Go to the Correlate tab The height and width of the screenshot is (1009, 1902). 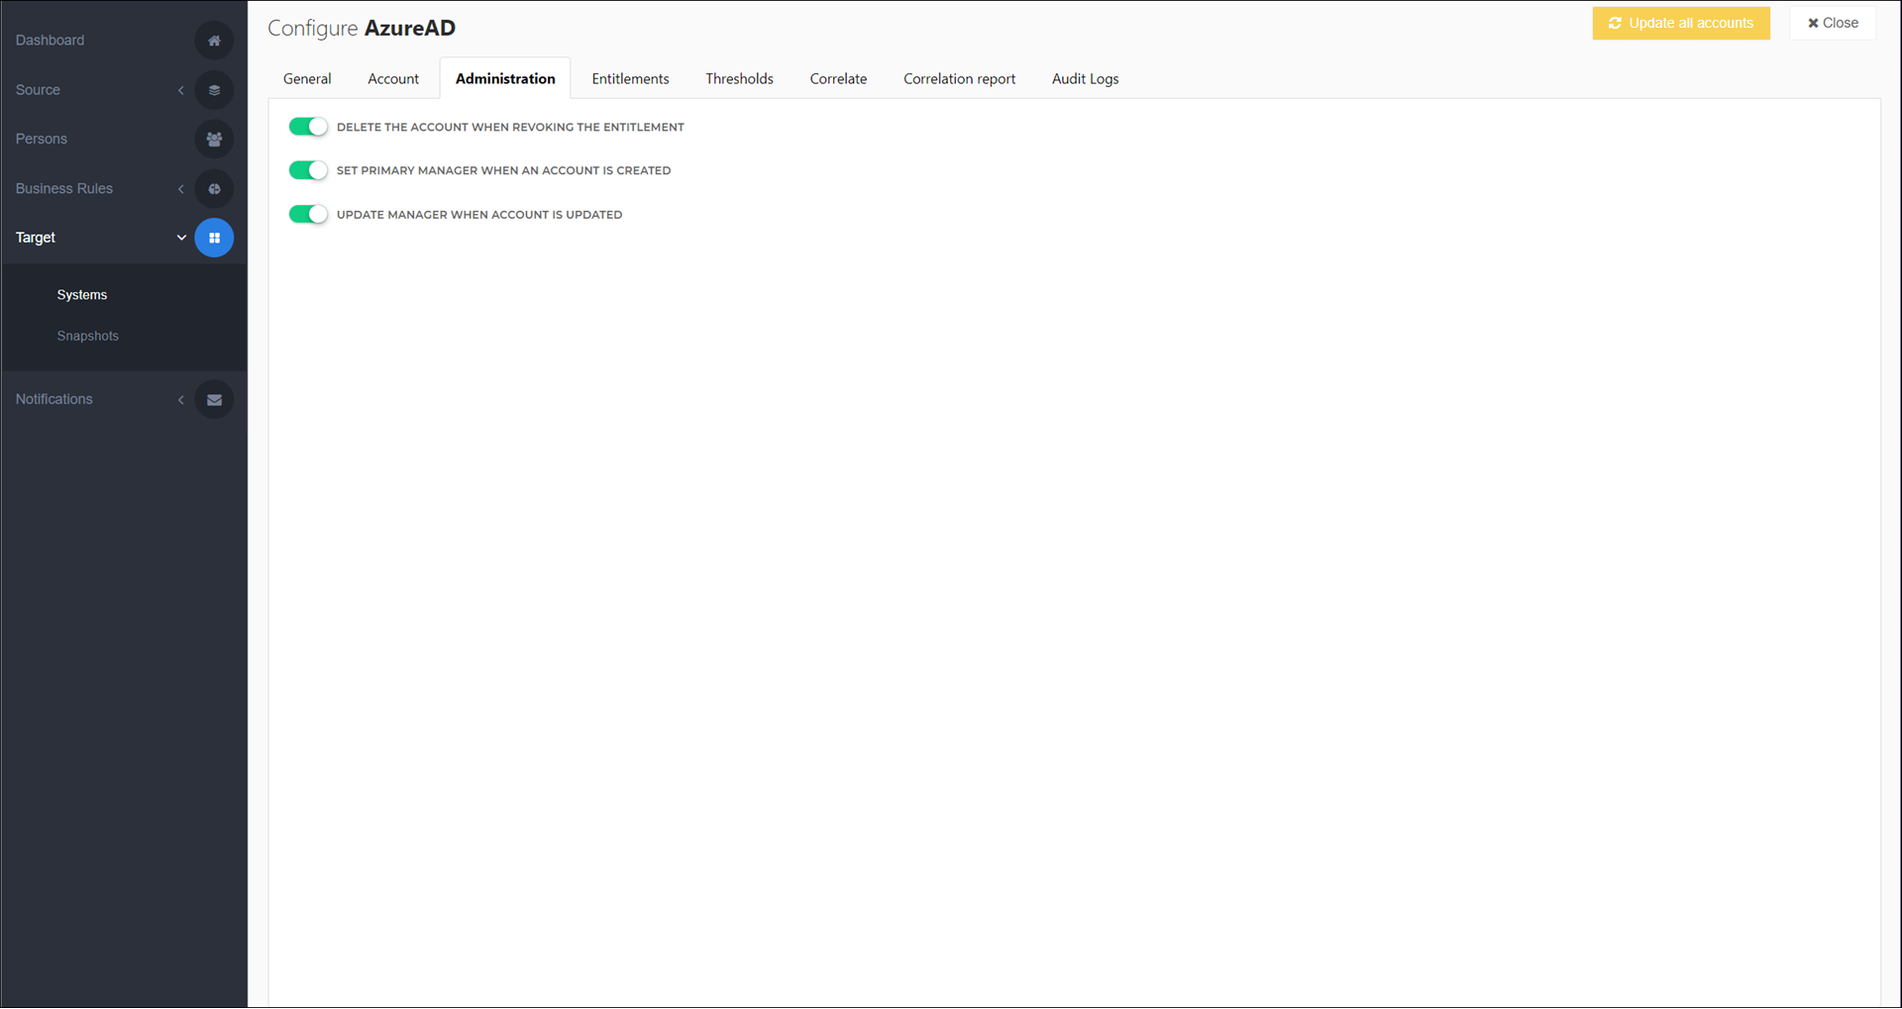[x=838, y=79]
